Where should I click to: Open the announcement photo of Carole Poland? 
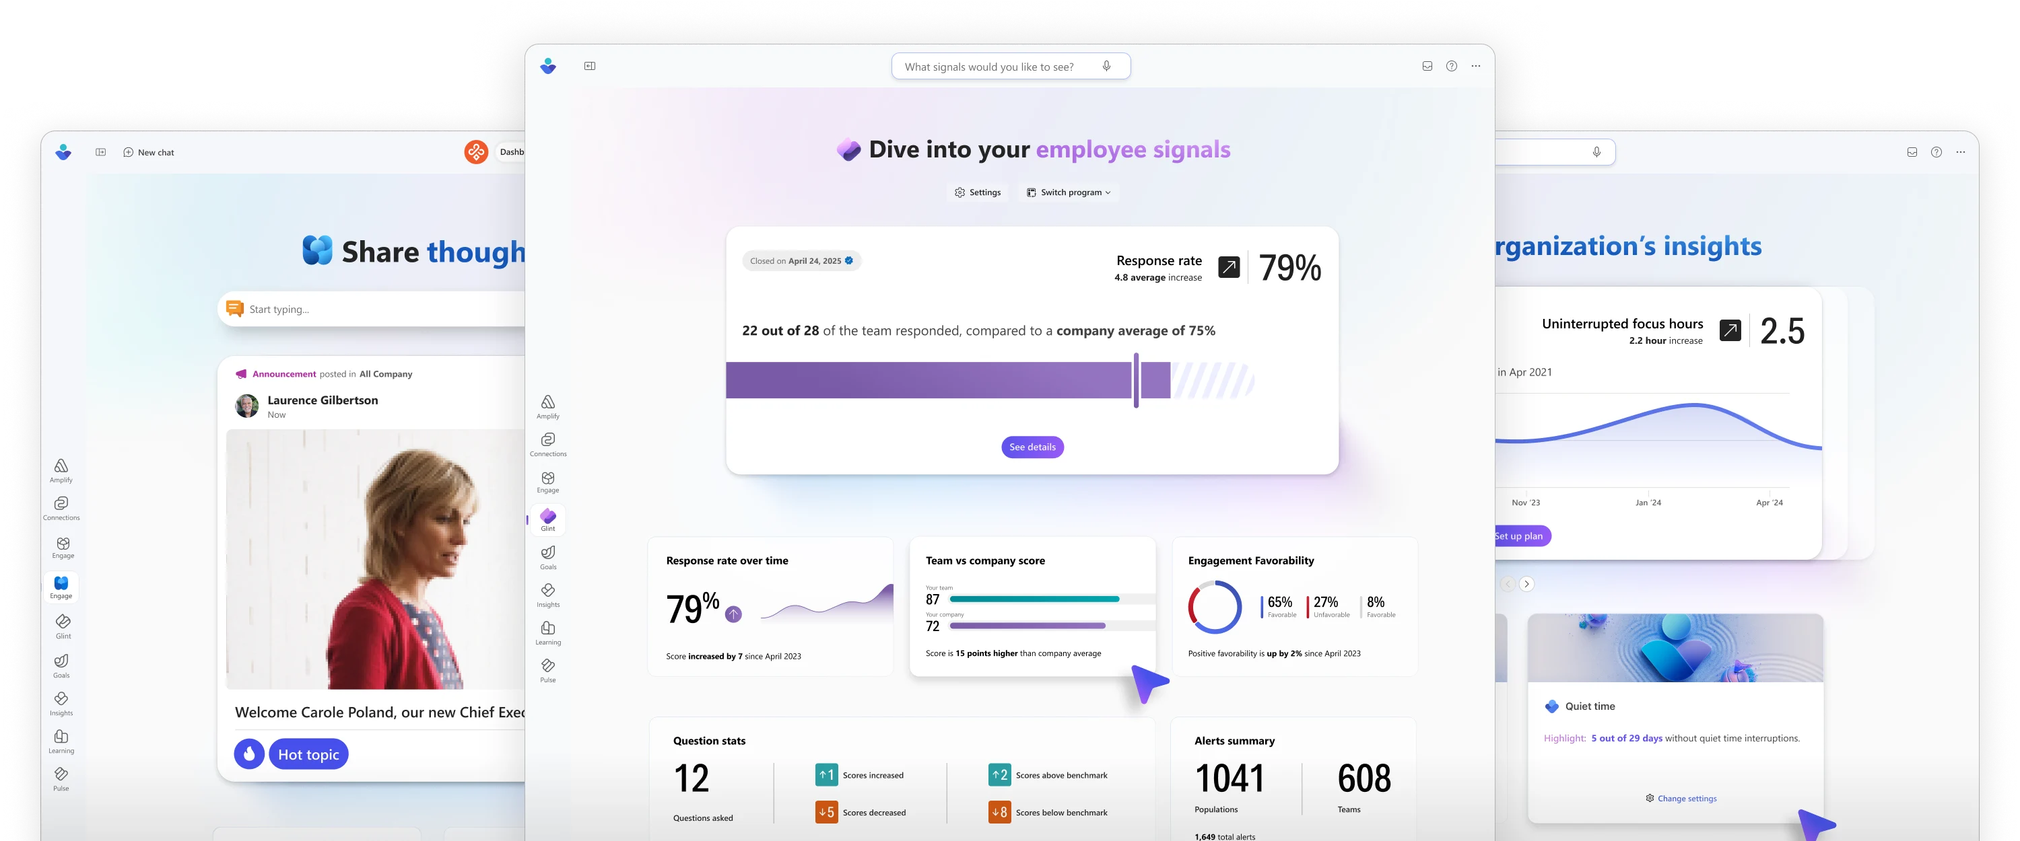[375, 559]
